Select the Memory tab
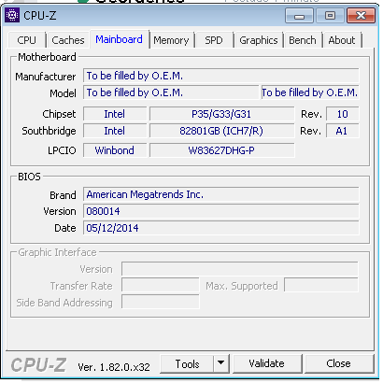This screenshot has height=383, width=383. (171, 40)
